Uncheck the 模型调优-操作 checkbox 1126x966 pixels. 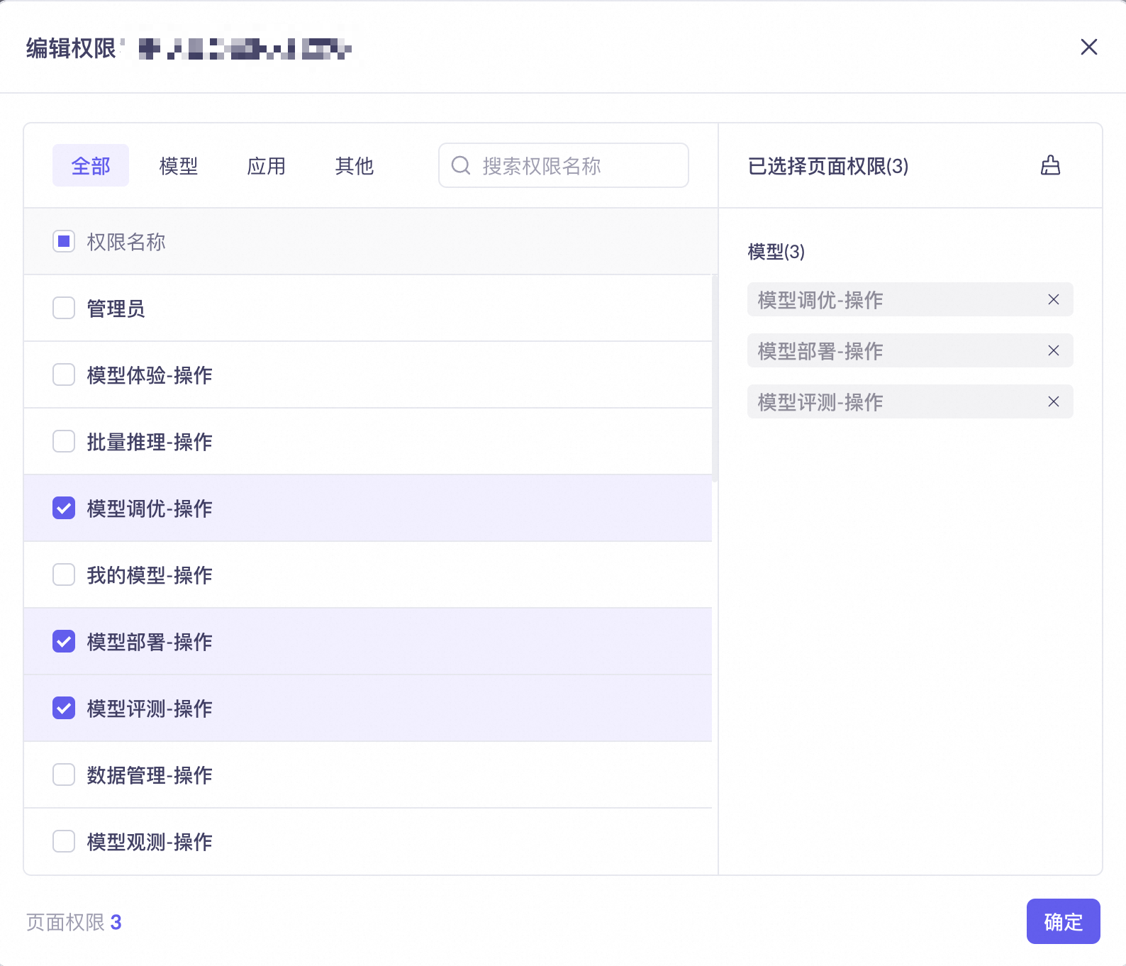64,508
